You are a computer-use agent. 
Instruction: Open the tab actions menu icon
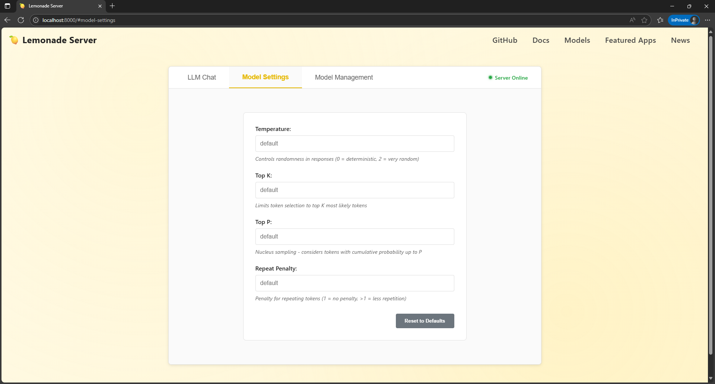(7, 6)
